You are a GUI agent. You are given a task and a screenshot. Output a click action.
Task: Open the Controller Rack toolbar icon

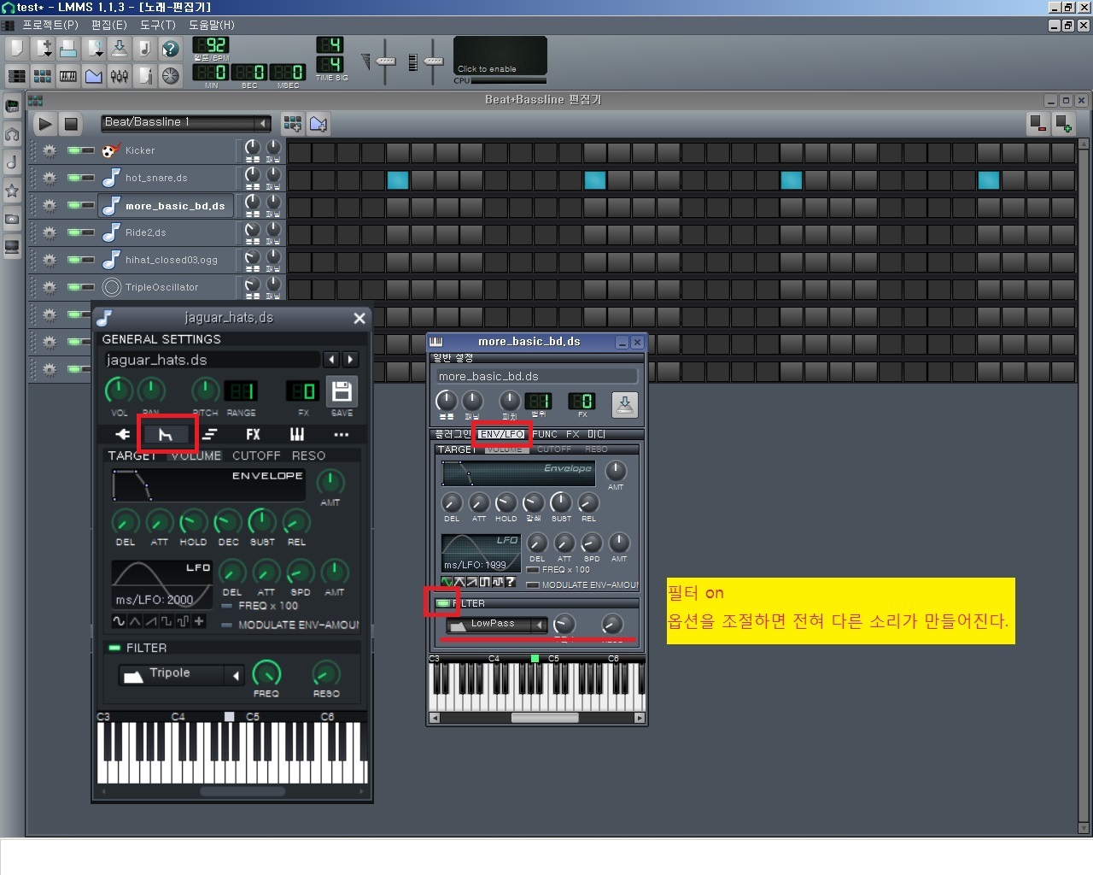[x=171, y=76]
